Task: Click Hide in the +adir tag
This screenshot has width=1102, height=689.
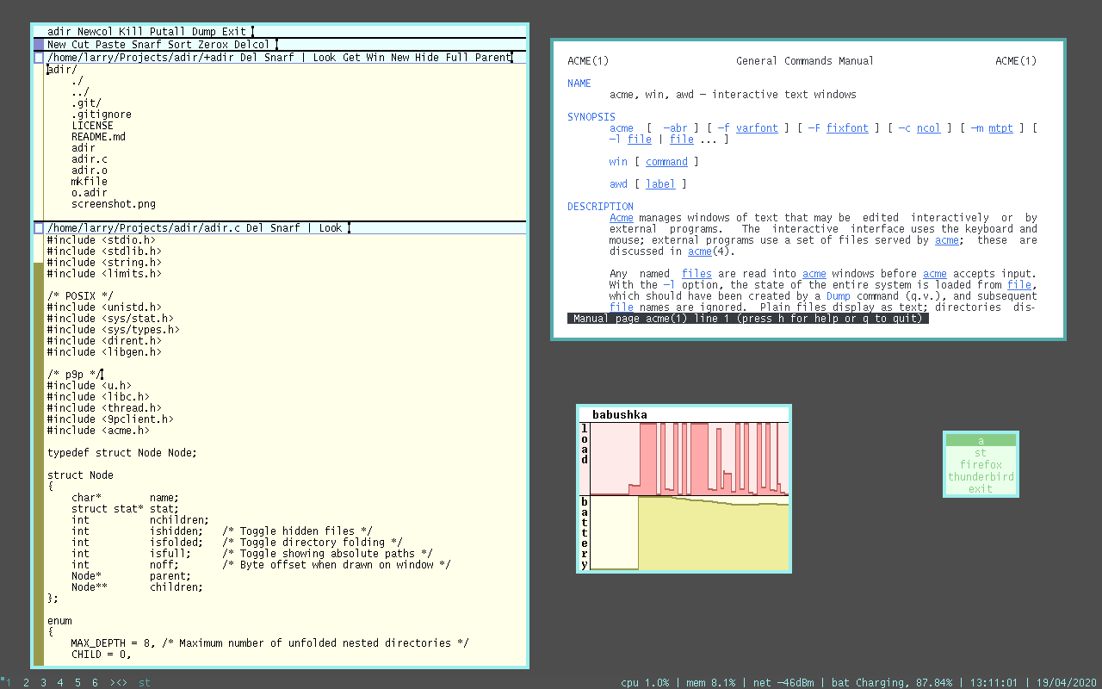Action: (x=426, y=58)
